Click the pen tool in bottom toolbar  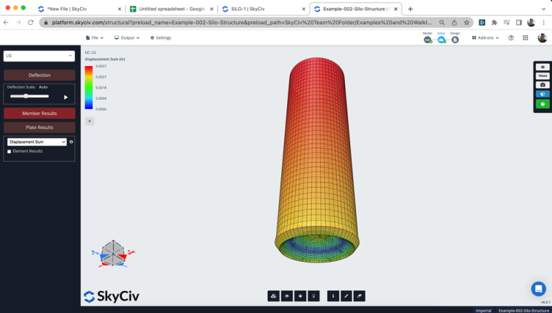point(346,296)
